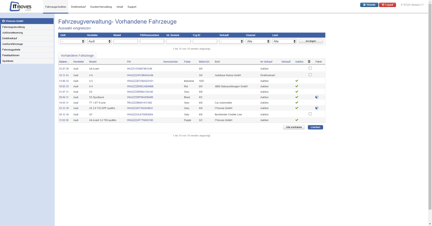The height and width of the screenshot is (226, 432).
Task: Tick the delete checkbox for A6 Avant
Action: pyautogui.click(x=310, y=68)
